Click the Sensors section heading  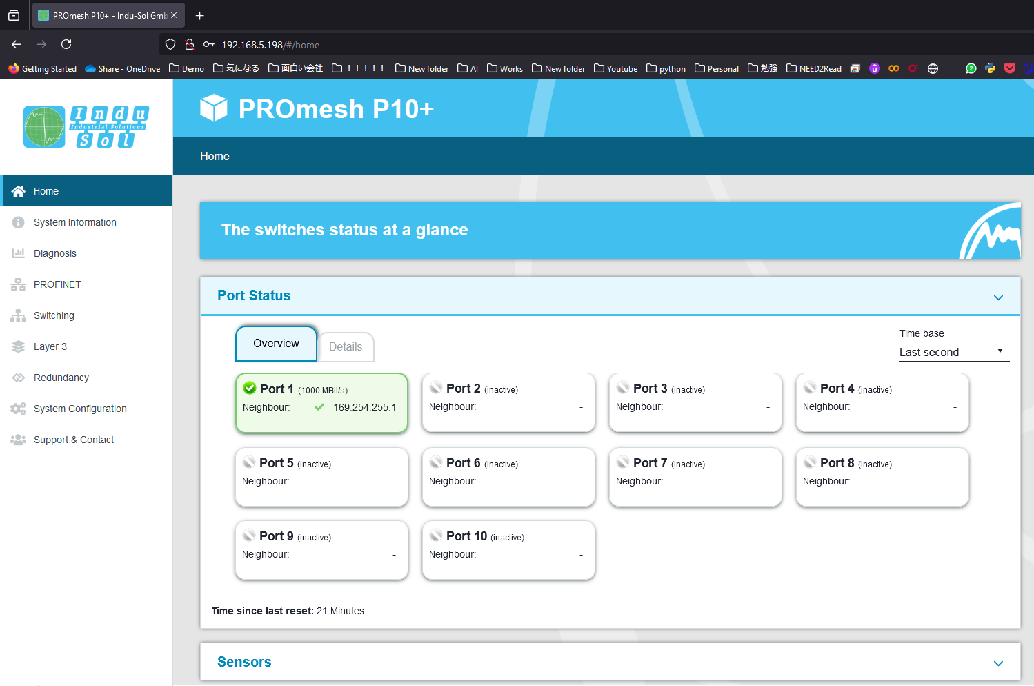point(244,662)
